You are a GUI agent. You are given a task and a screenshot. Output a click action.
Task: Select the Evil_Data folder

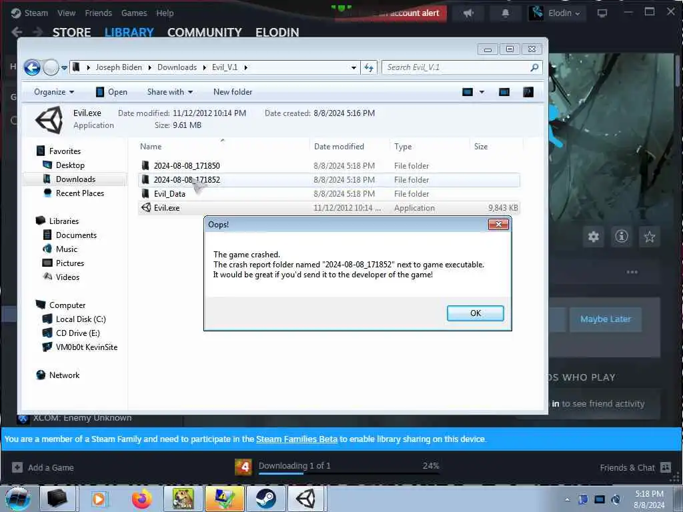(329, 194)
